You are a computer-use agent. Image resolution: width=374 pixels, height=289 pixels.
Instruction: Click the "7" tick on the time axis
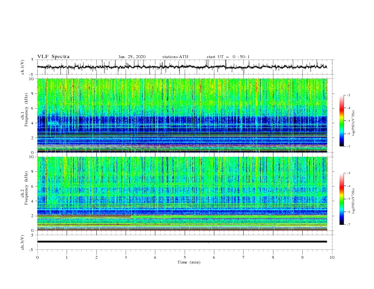[x=244, y=257]
